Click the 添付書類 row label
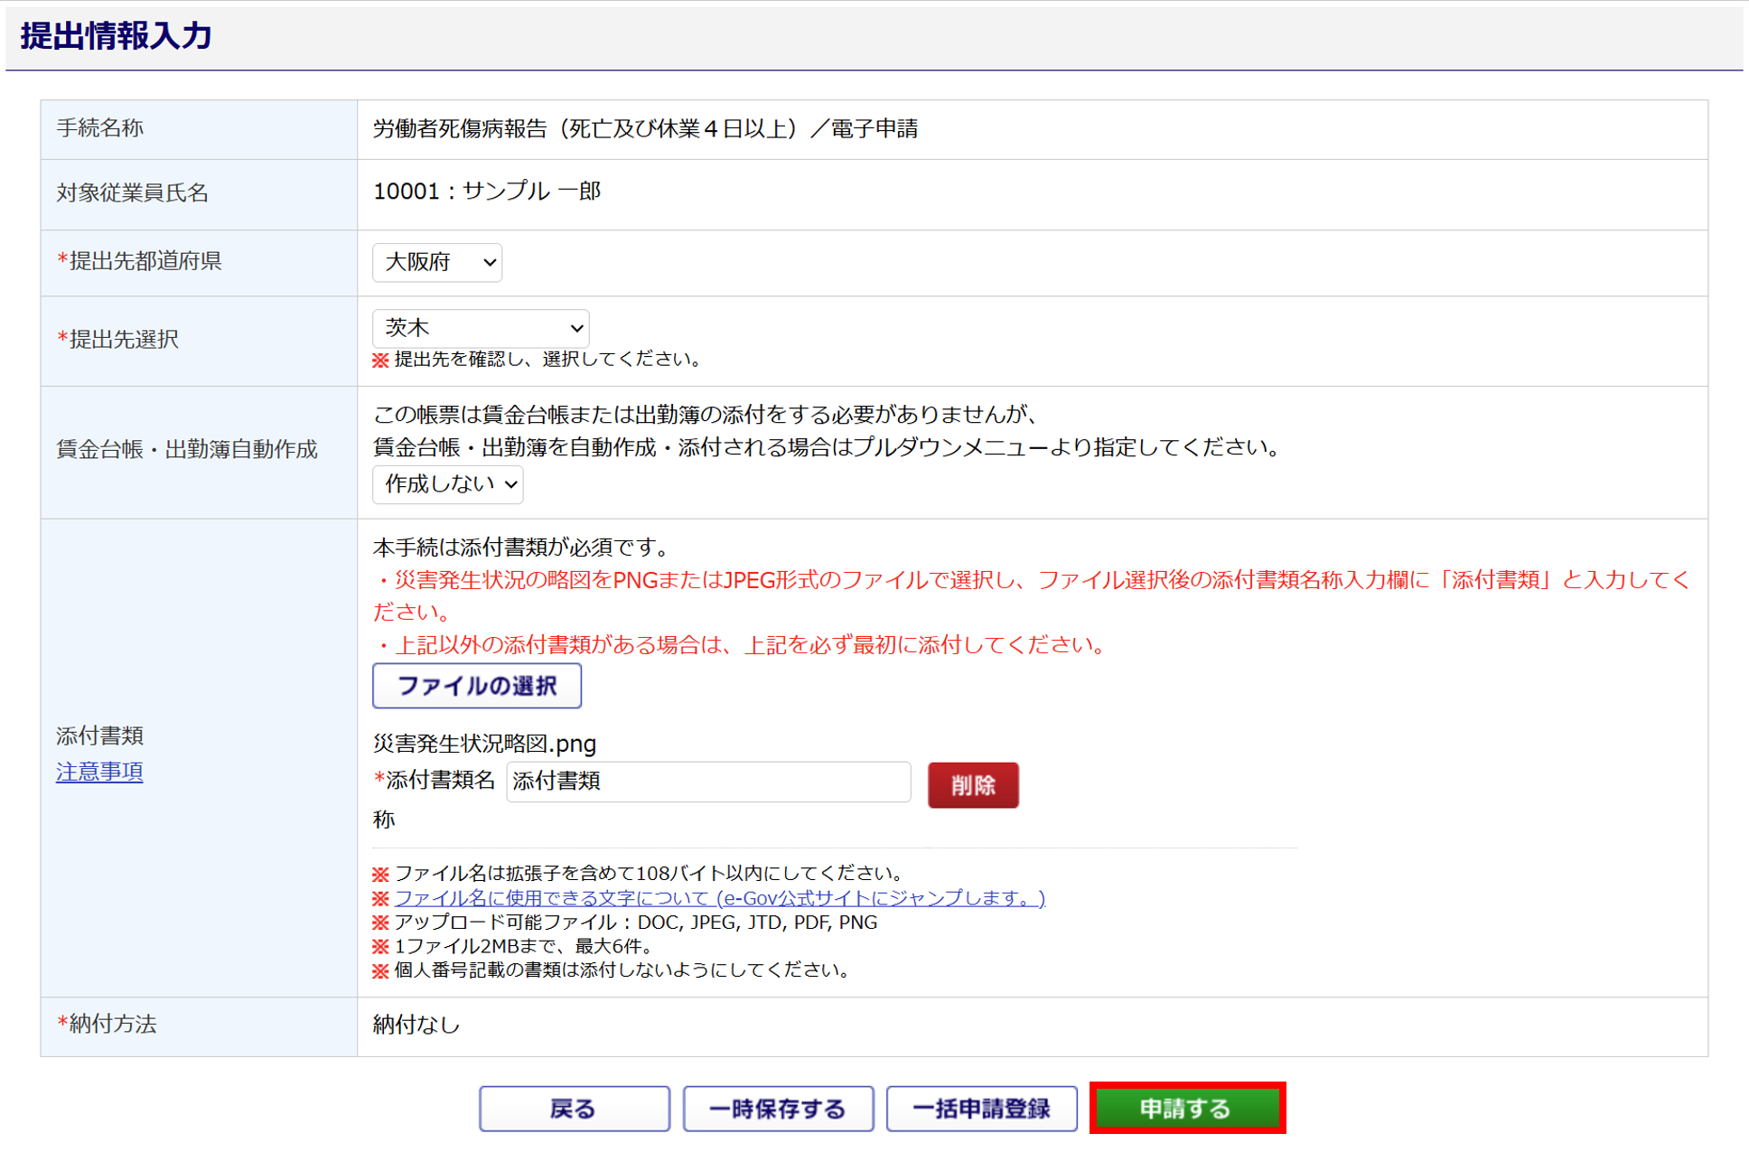This screenshot has height=1171, width=1749. pyautogui.click(x=99, y=735)
